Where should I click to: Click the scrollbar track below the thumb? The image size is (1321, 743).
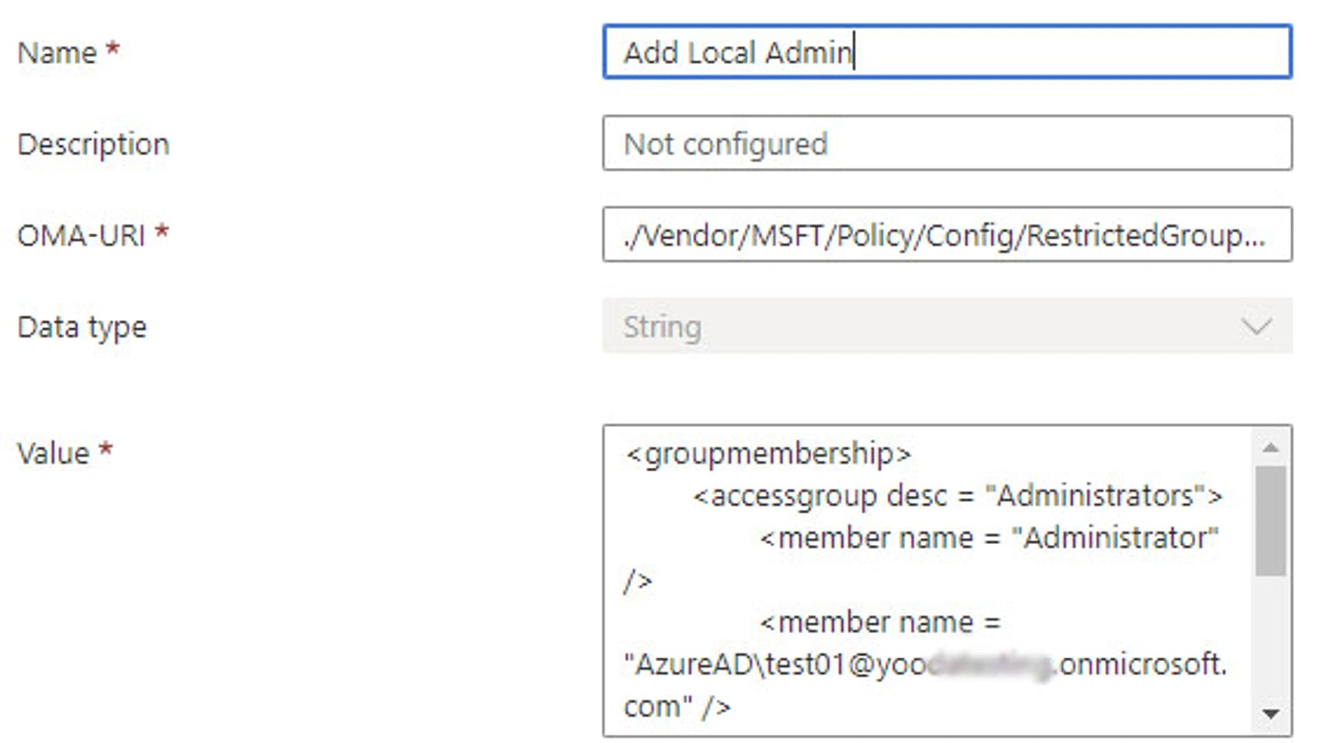point(1270,640)
